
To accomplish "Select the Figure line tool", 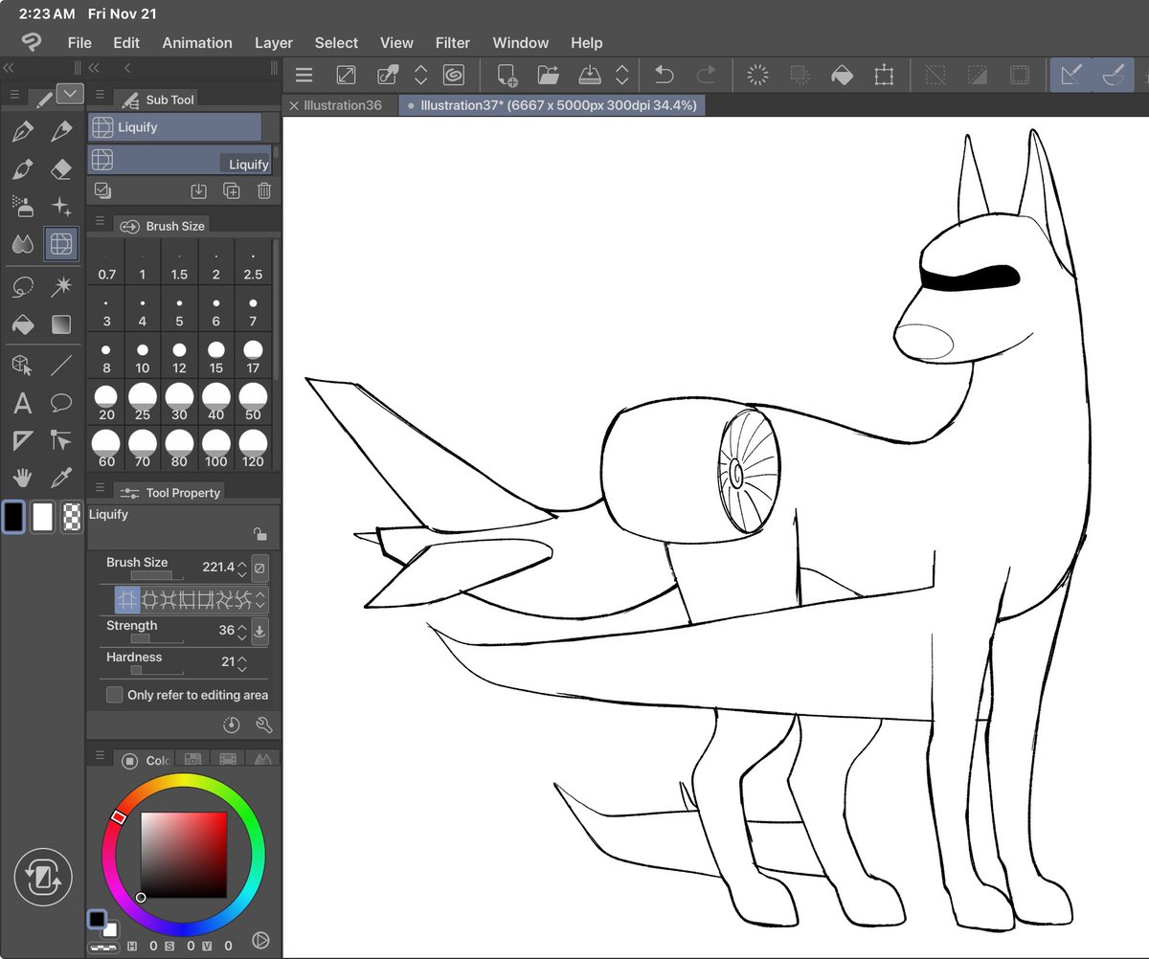I will click(61, 365).
